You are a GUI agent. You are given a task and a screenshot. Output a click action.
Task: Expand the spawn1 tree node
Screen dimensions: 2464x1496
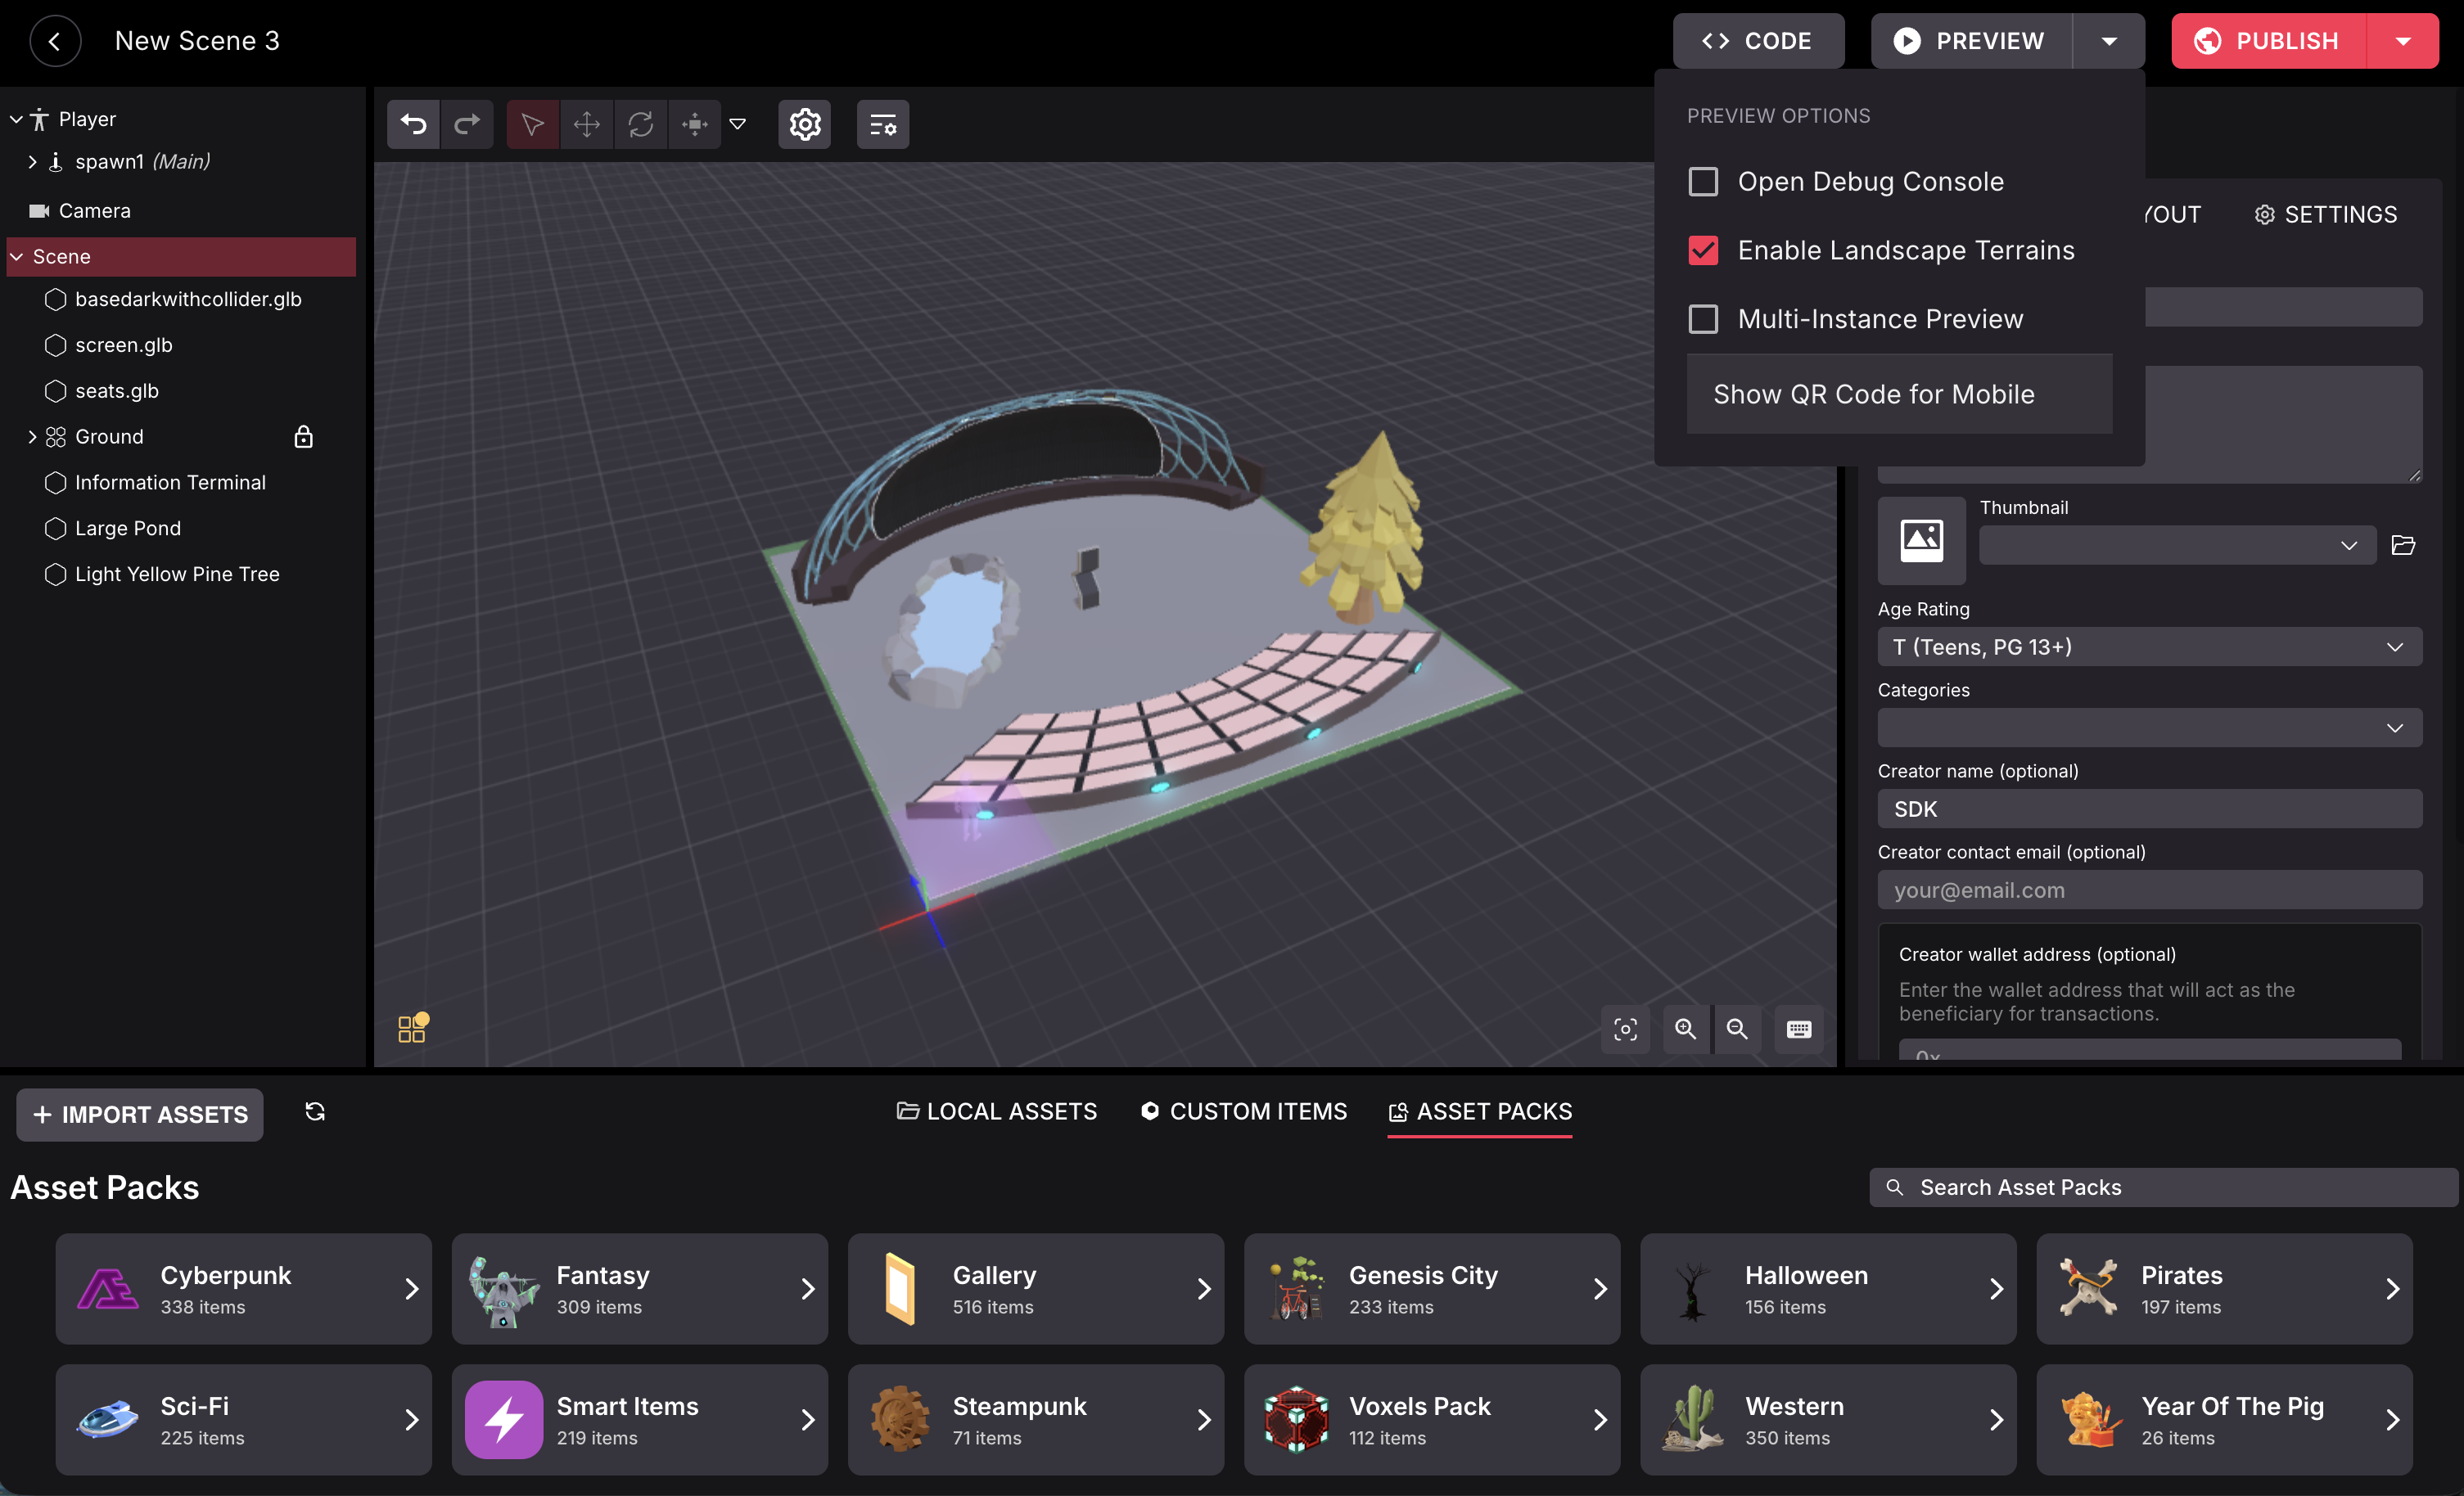[32, 161]
